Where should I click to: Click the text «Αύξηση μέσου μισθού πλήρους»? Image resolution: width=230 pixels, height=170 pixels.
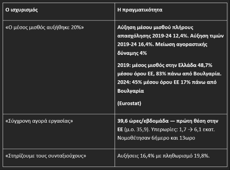point(155,28)
